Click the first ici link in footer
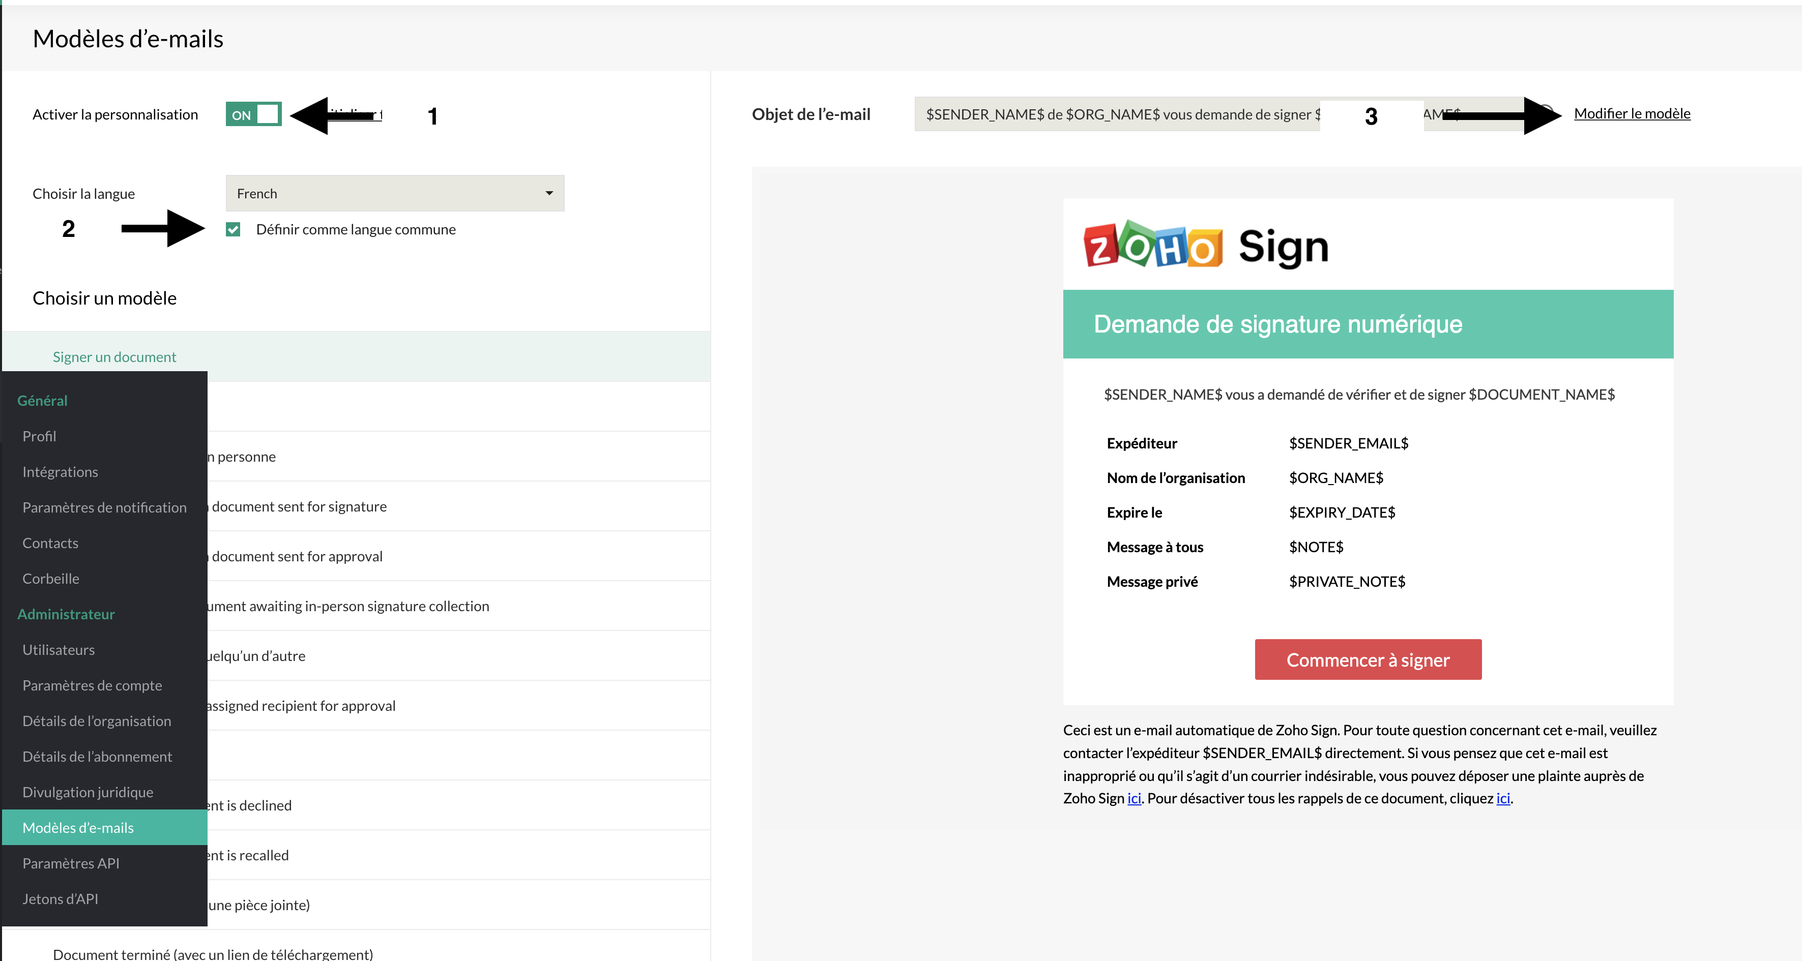 click(x=1134, y=798)
